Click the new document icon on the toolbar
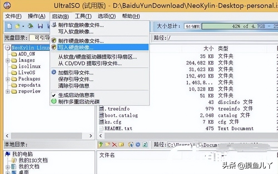278x174 pixels. pyautogui.click(x=10, y=26)
